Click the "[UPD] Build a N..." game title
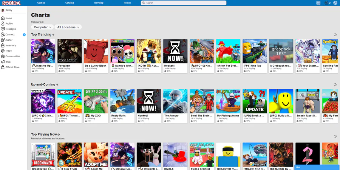The width and height of the screenshot is (340, 170). click(281, 116)
